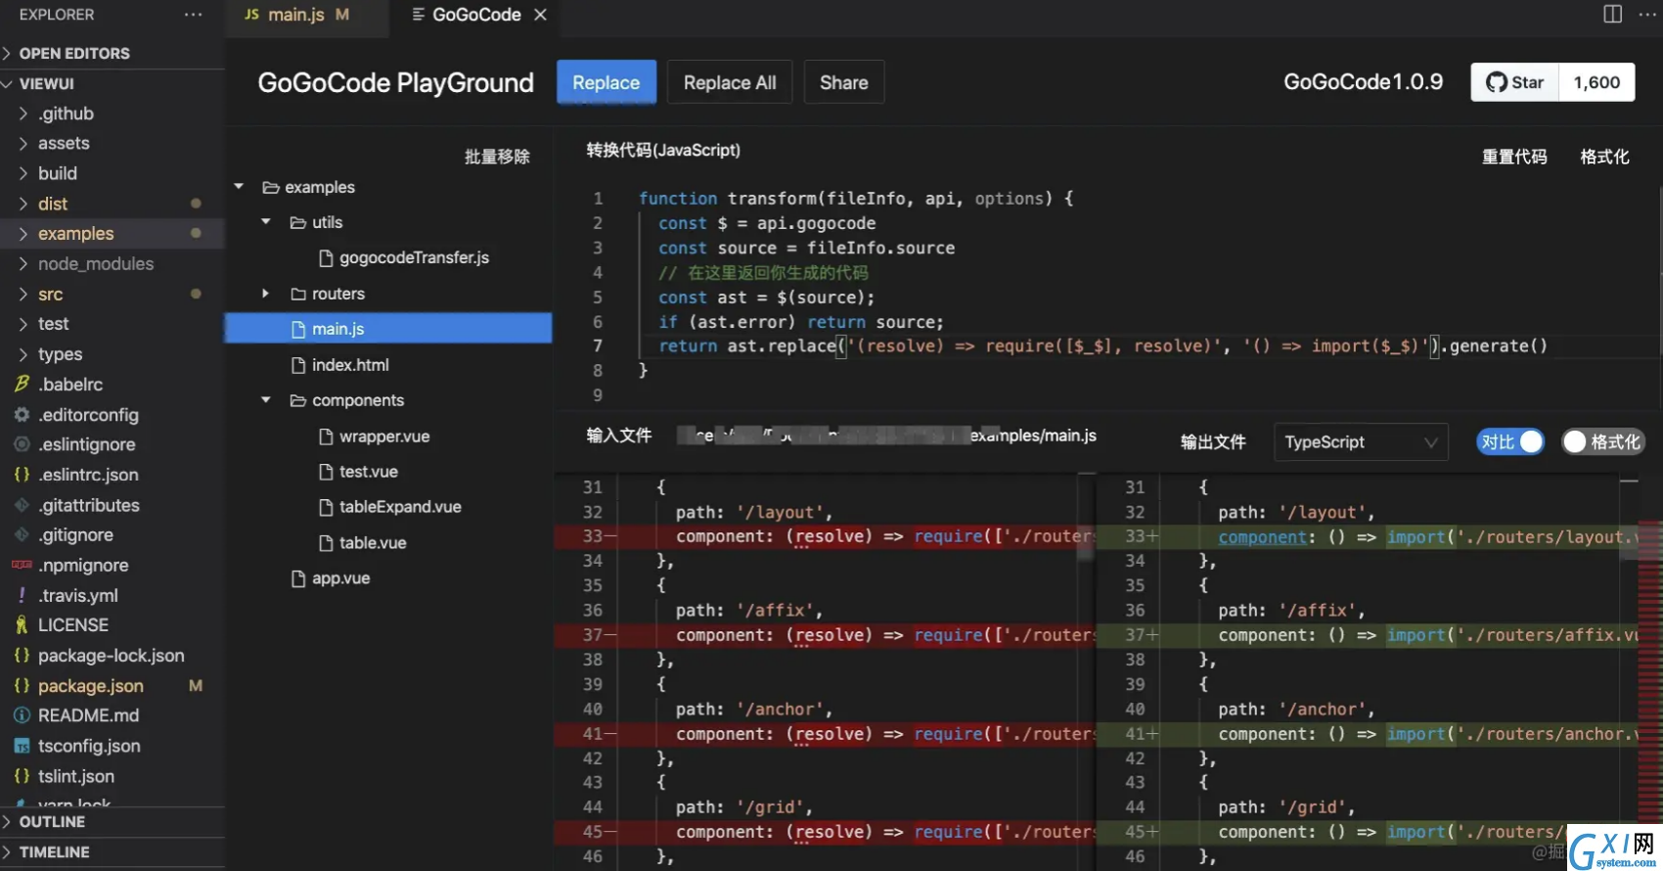Image resolution: width=1663 pixels, height=871 pixels.
Task: Toggle the 格式化 format switch
Action: pos(1603,442)
